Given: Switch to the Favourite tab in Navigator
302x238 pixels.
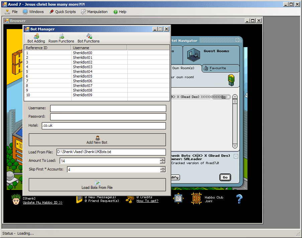Looking at the screenshot, I should pyautogui.click(x=220, y=68).
